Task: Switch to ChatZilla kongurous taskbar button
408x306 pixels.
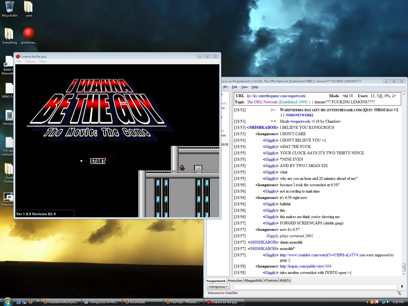Action: coord(102,302)
